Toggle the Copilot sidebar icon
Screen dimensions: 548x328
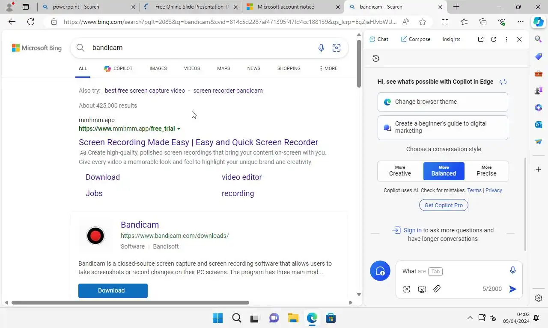click(x=538, y=22)
